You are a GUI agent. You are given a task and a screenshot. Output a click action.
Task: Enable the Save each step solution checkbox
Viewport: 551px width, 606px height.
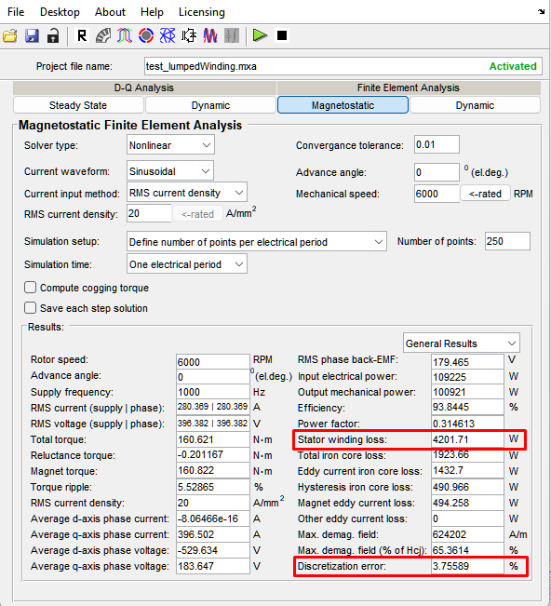pos(30,308)
